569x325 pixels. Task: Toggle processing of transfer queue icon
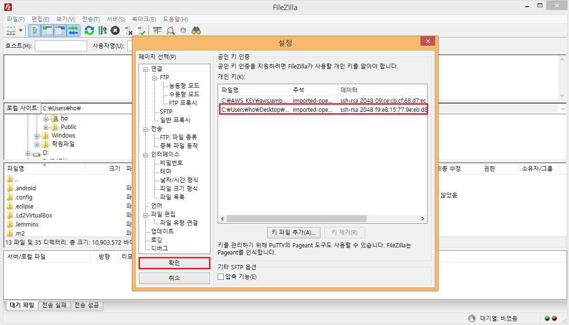point(102,30)
